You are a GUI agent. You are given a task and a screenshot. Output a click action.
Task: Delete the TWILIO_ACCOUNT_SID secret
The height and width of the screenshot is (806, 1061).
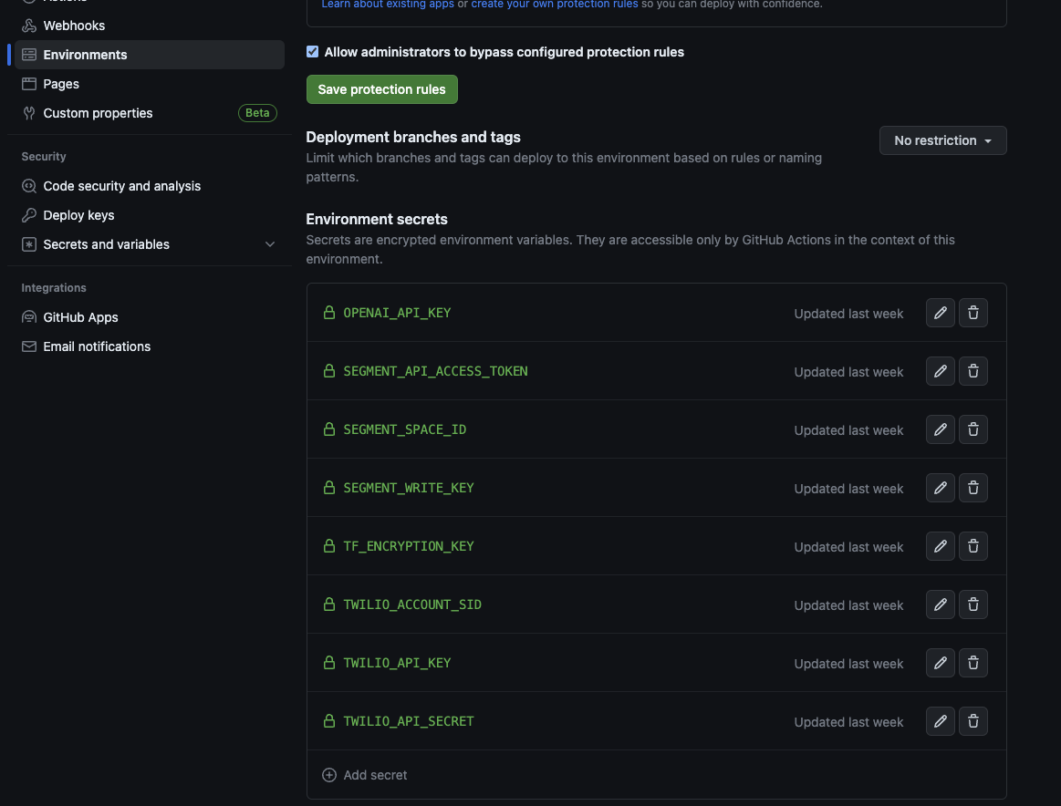[x=973, y=604]
